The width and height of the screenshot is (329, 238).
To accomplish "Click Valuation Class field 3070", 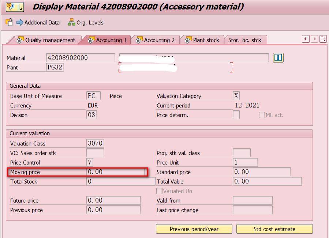I will [x=95, y=143].
